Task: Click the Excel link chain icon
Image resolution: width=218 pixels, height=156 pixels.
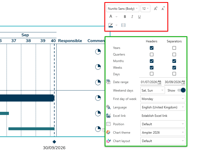Action: 108,115
